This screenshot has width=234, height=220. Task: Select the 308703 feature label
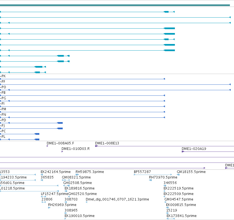(71, 199)
